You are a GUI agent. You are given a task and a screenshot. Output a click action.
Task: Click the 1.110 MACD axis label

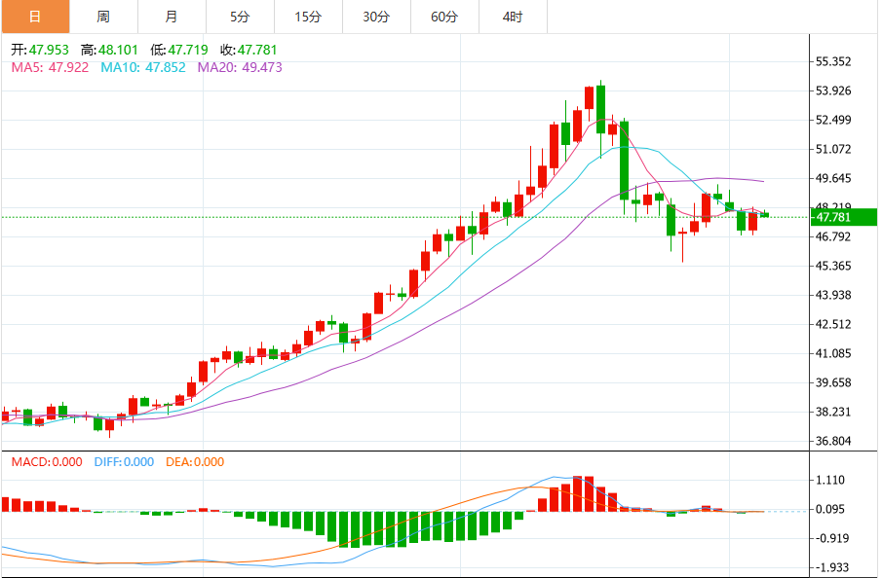830,480
